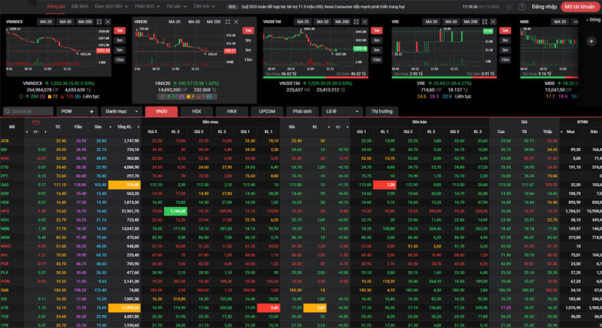The width and height of the screenshot is (602, 328).
Task: Switch to Bảng giá menu tab
Action: tap(56, 7)
